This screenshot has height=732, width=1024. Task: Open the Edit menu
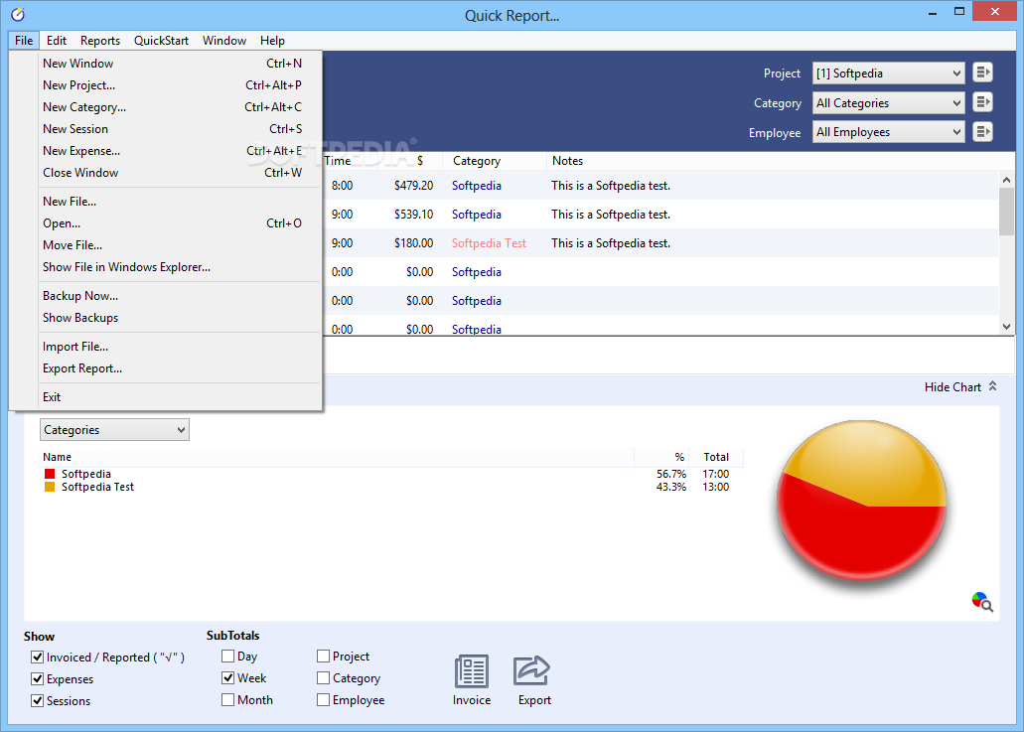(x=57, y=41)
